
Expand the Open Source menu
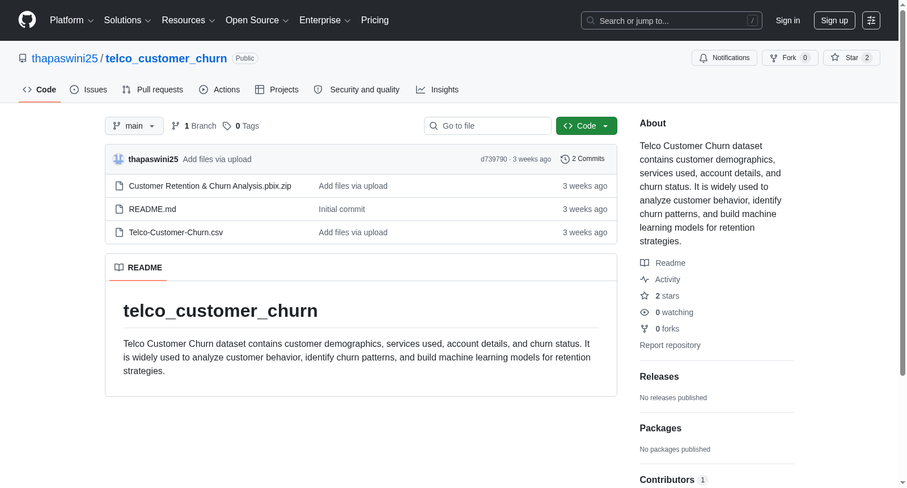pyautogui.click(x=257, y=20)
